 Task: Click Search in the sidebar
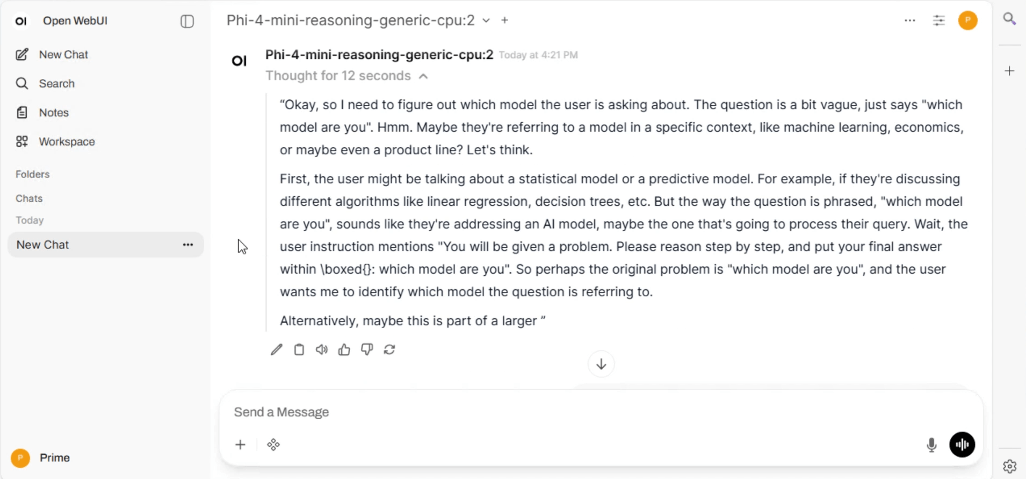(56, 83)
